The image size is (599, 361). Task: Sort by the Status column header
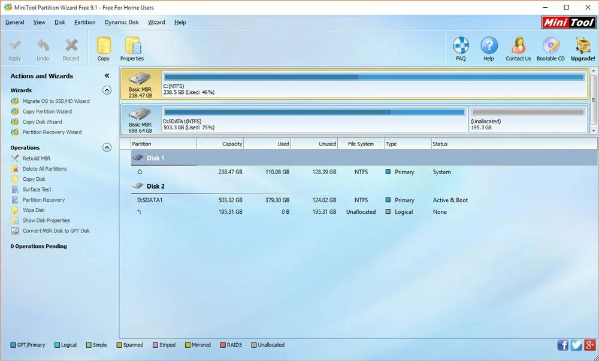point(514,144)
